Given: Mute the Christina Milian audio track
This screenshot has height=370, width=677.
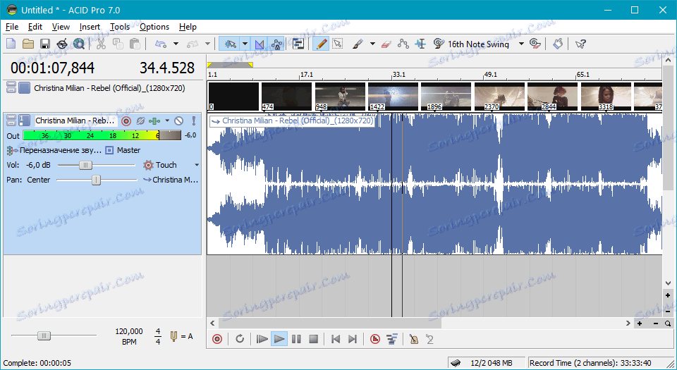Looking at the screenshot, I should (x=179, y=121).
